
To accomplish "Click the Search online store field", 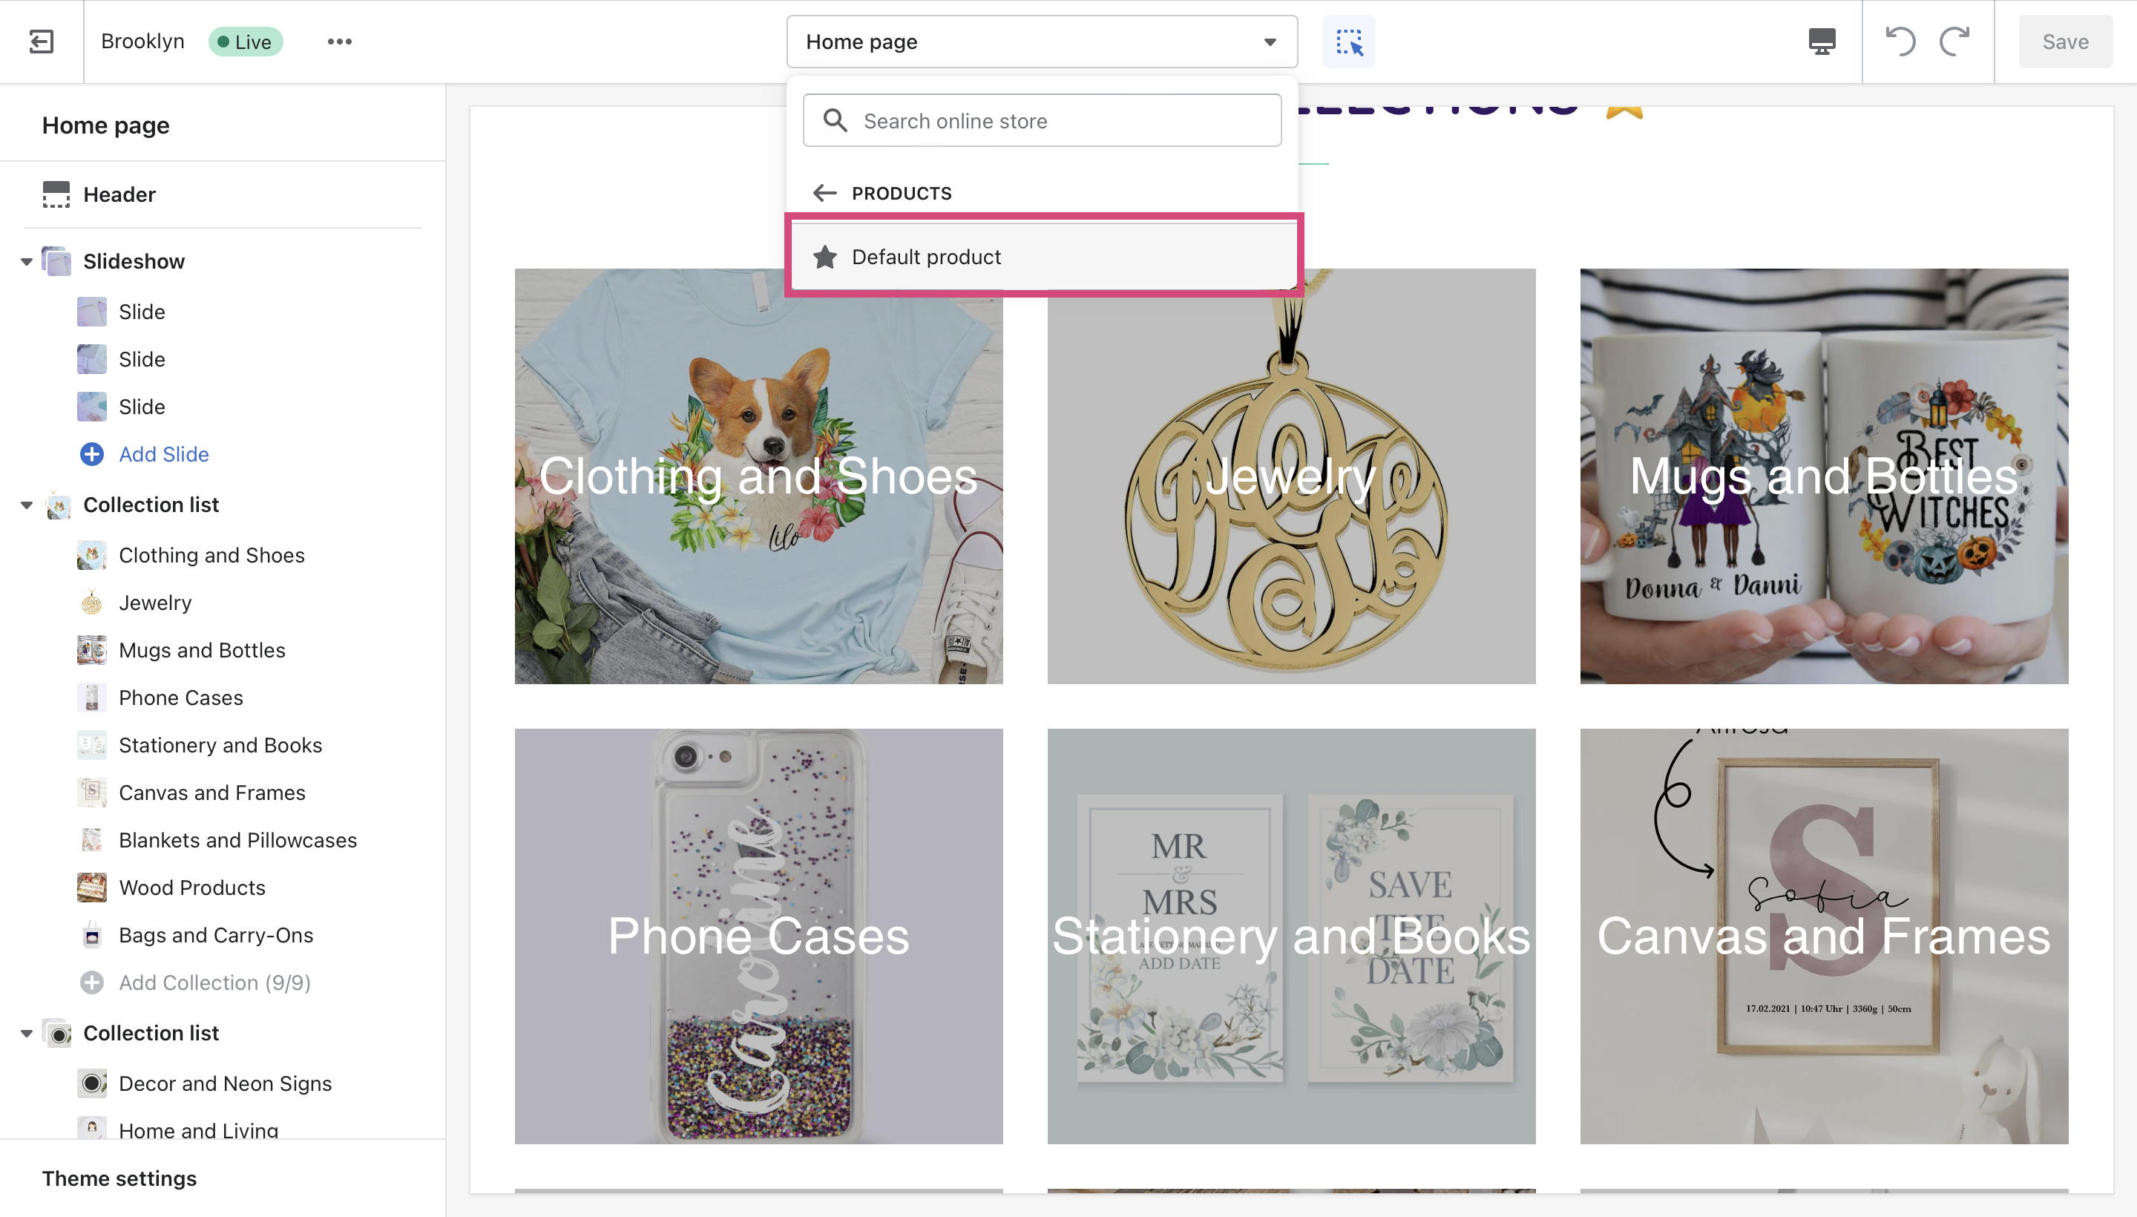I will 1041,121.
